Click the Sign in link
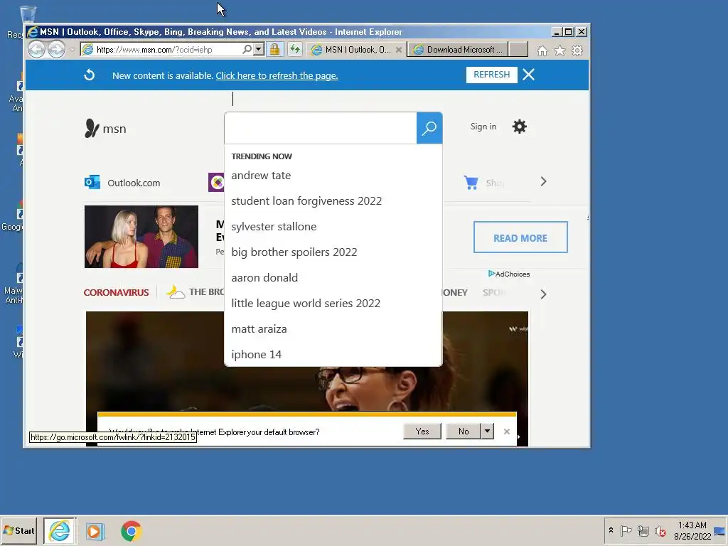The width and height of the screenshot is (728, 546). (x=483, y=127)
